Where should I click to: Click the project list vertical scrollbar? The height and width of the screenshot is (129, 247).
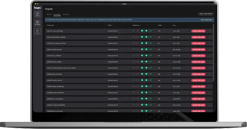(213, 53)
